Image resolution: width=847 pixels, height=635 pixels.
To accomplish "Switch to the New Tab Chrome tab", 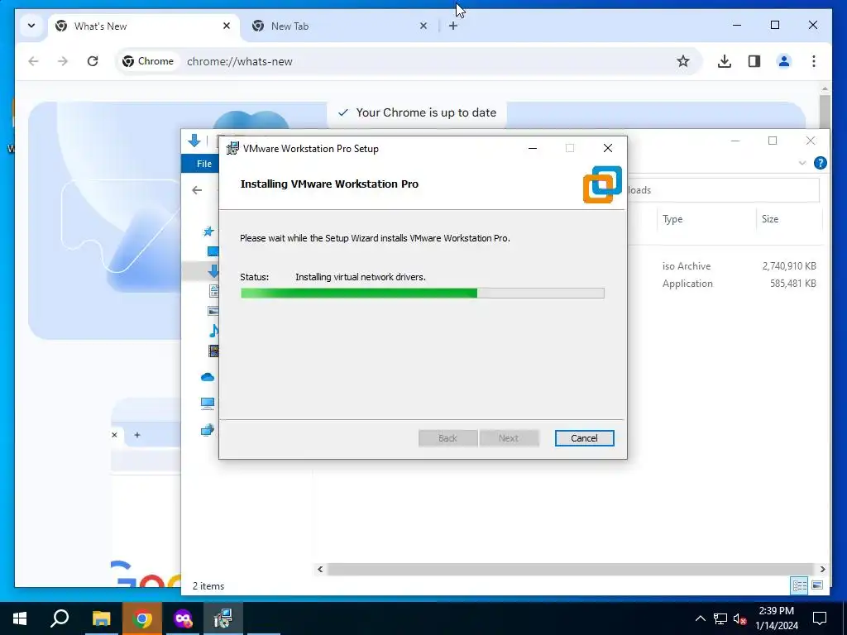I will tap(340, 26).
